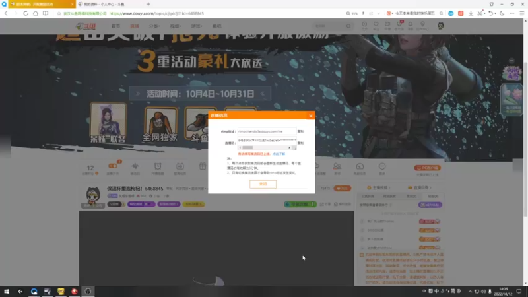Copy the rtmp address

pos(300,131)
